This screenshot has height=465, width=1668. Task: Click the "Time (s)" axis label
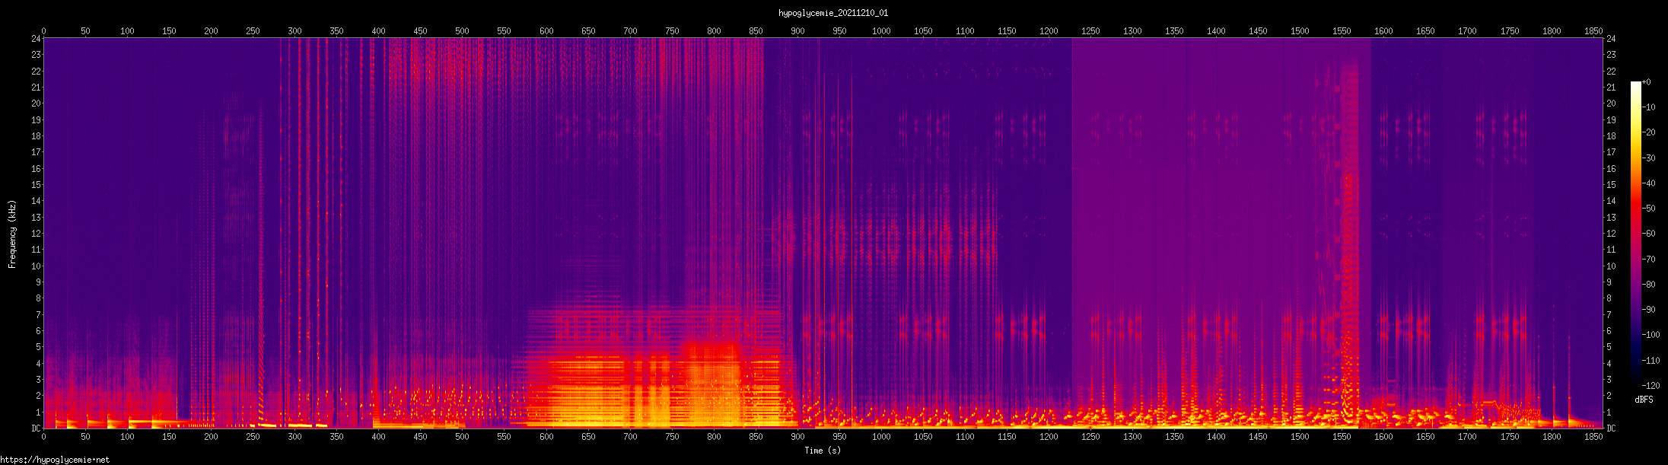tap(823, 451)
